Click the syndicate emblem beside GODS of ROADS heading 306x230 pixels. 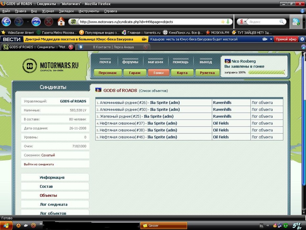[x=98, y=90]
